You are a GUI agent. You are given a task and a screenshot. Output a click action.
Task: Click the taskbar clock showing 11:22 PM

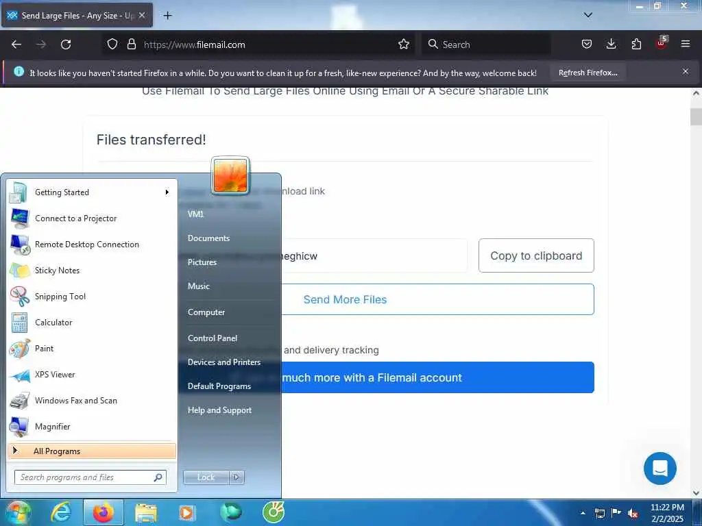666,513
